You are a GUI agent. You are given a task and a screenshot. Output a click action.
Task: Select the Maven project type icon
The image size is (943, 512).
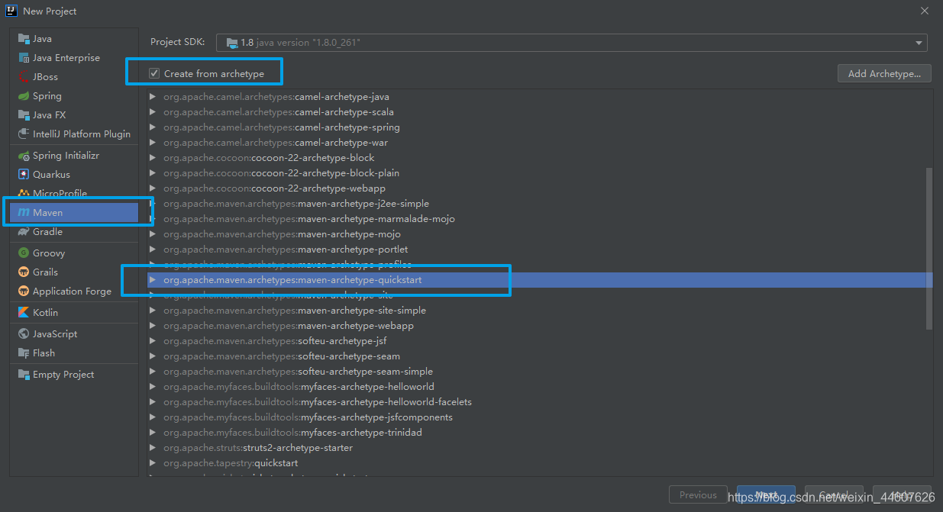tap(24, 213)
